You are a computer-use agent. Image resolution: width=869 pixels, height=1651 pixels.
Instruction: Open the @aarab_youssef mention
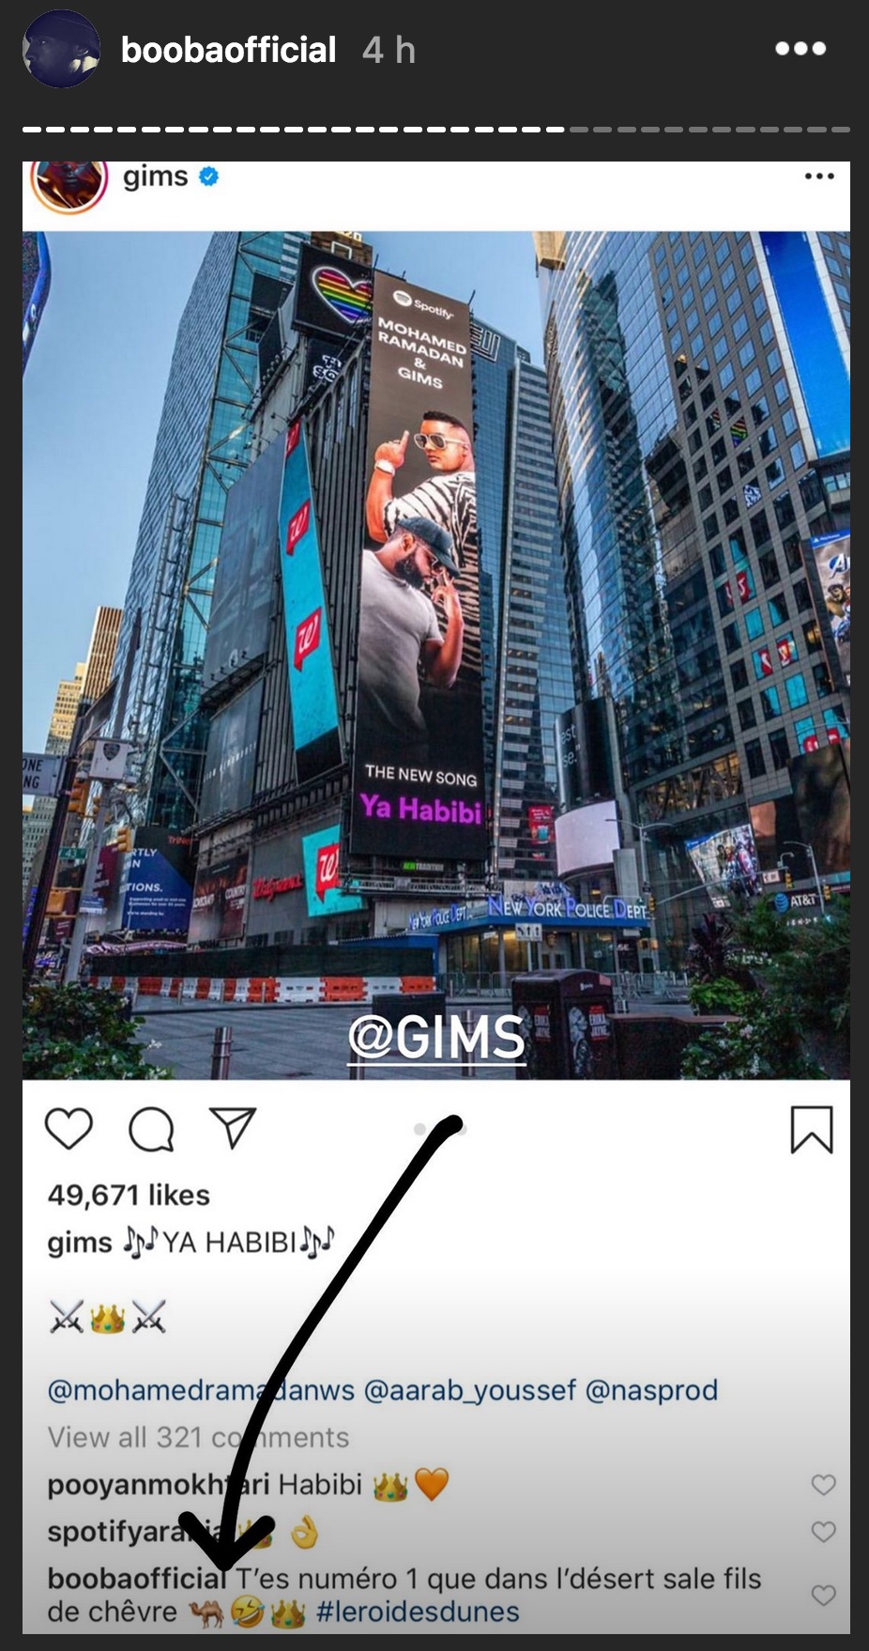point(469,1390)
